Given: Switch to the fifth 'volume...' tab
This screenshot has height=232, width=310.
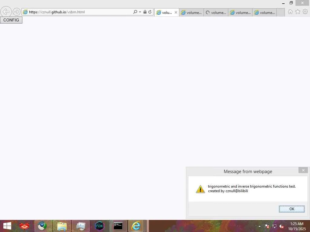Looking at the screenshot, I should point(265,12).
